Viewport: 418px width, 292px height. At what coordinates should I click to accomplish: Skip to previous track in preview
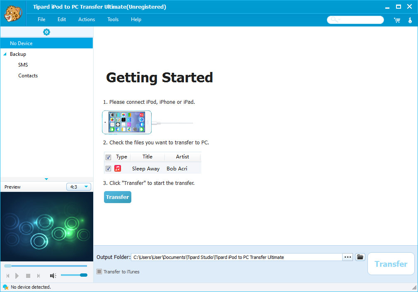coord(8,276)
